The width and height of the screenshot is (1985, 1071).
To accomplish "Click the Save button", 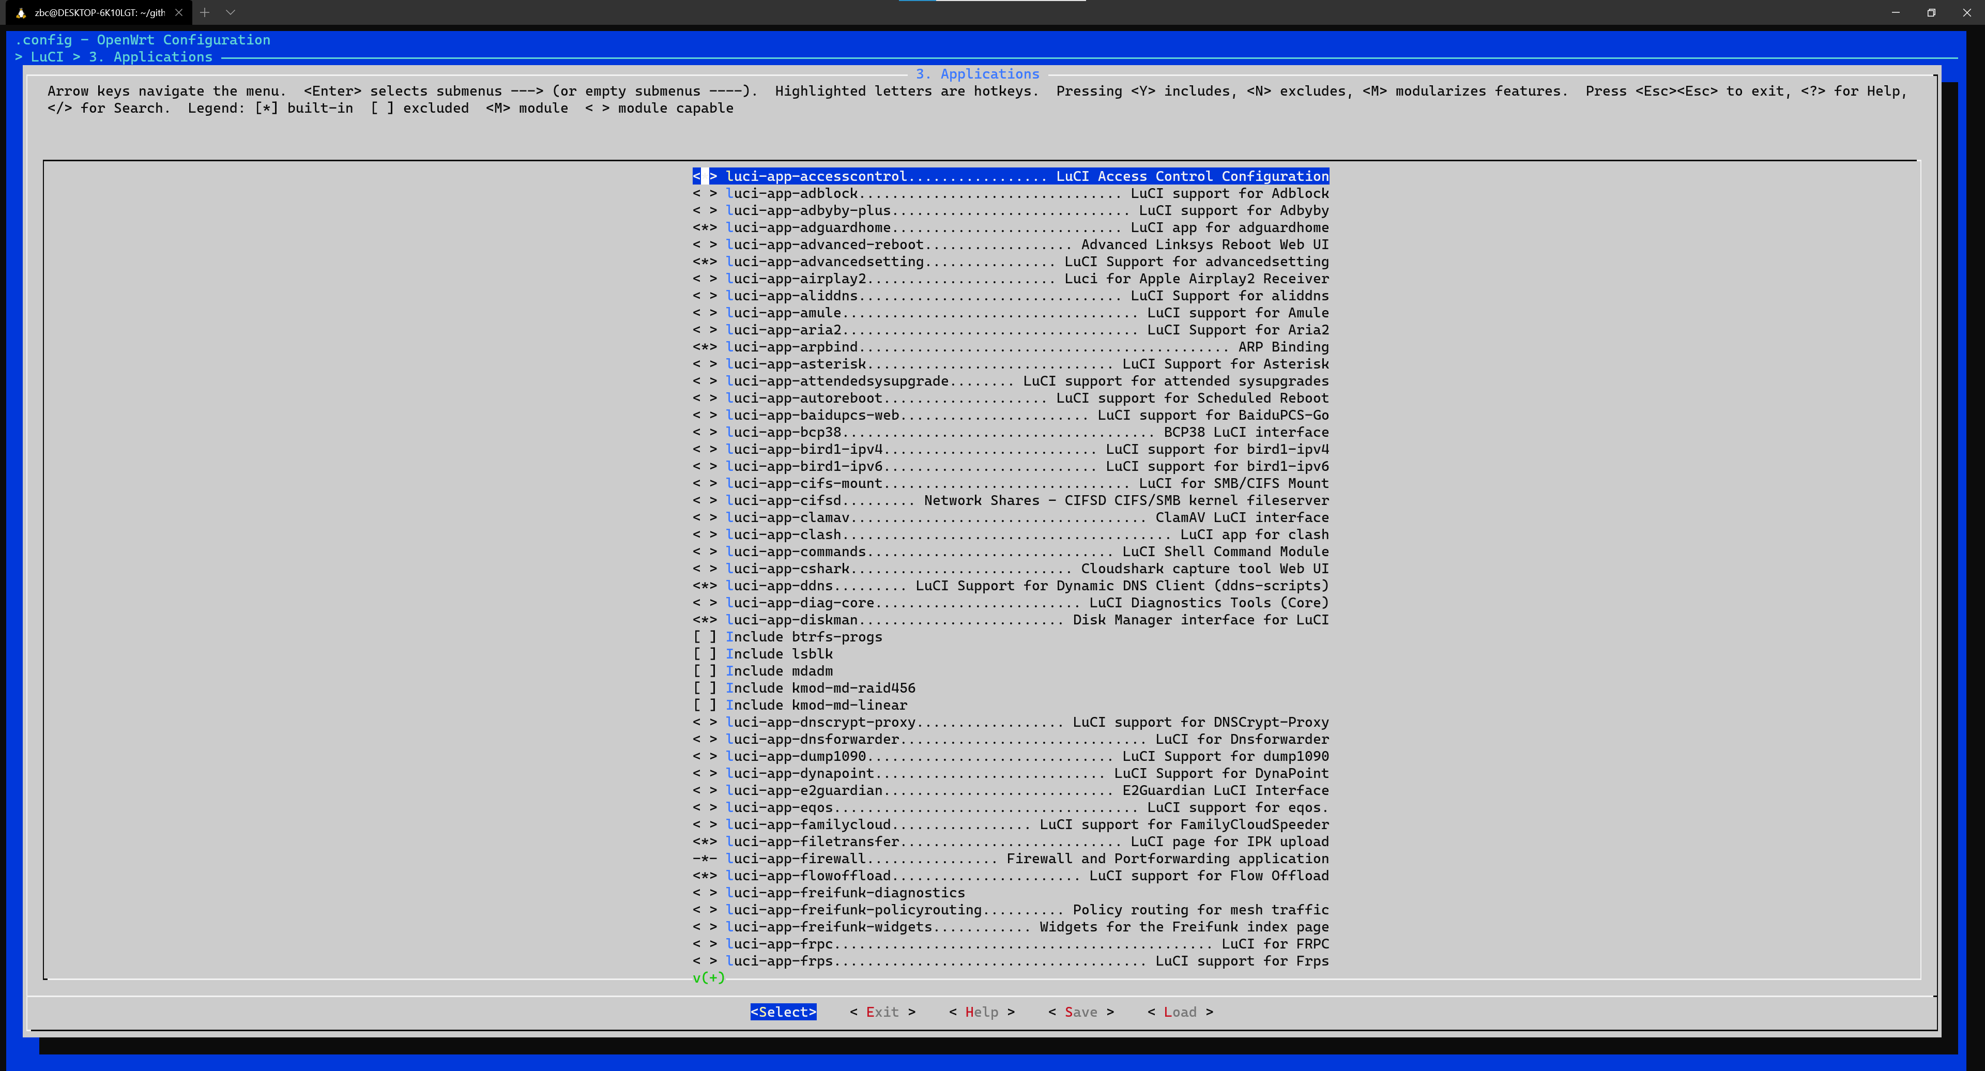I will point(1080,1012).
